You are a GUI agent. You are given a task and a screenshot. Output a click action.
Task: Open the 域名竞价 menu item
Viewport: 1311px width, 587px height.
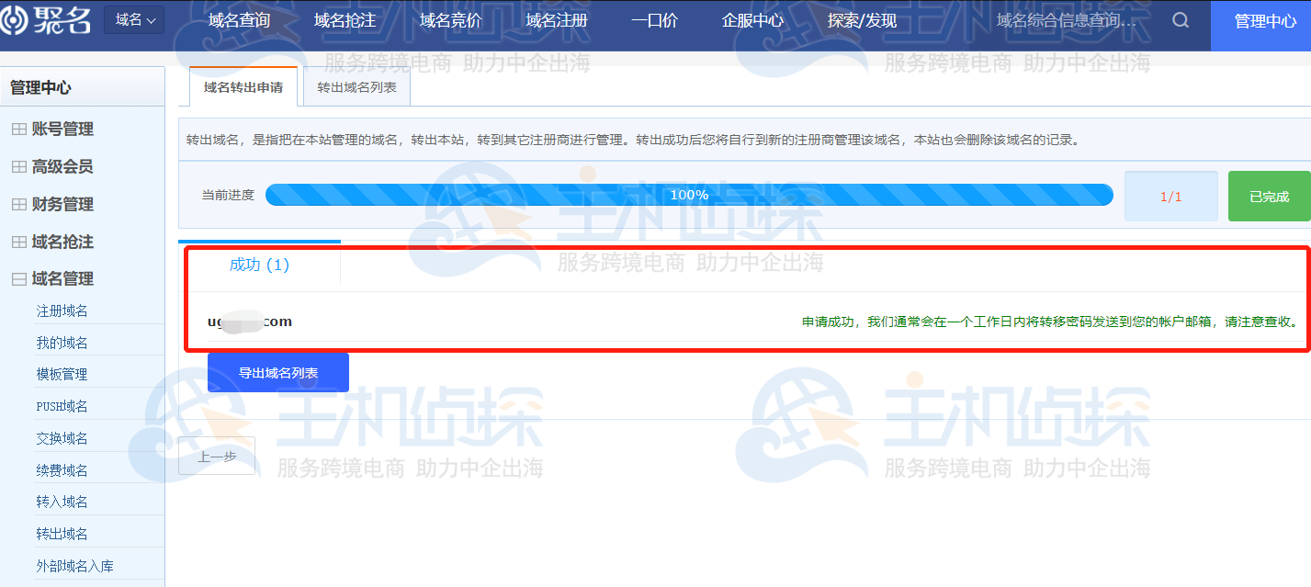tap(450, 20)
